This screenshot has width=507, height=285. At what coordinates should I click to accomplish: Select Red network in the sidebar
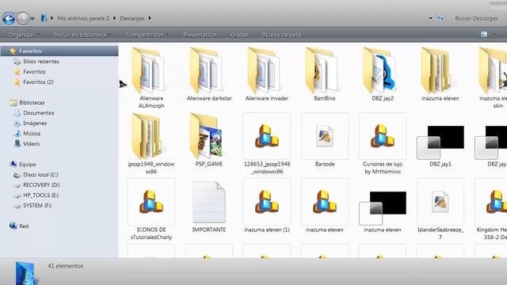pos(24,226)
